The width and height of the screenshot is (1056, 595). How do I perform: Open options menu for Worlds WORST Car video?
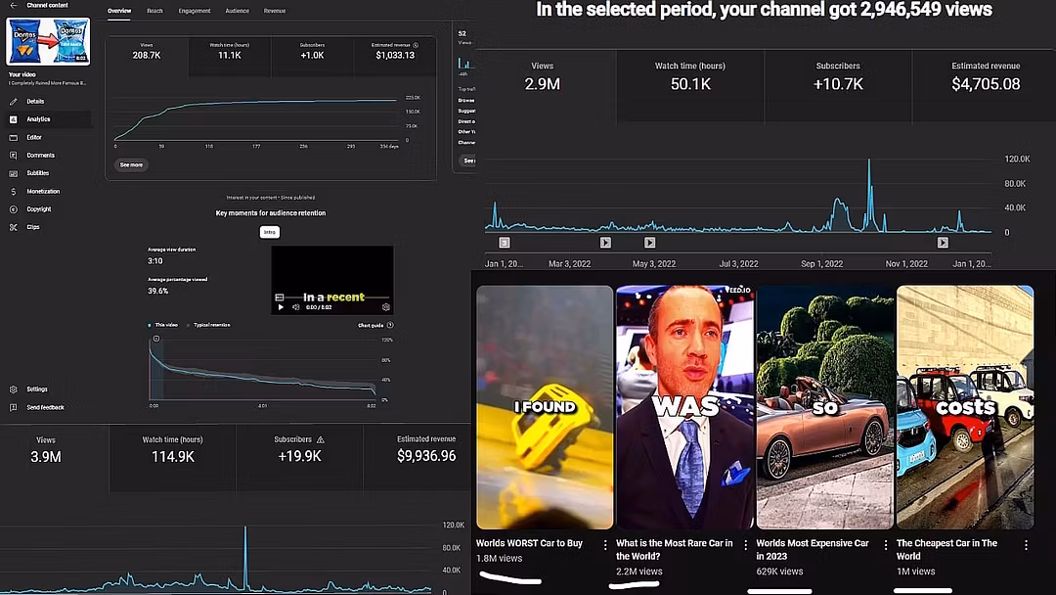coord(605,545)
